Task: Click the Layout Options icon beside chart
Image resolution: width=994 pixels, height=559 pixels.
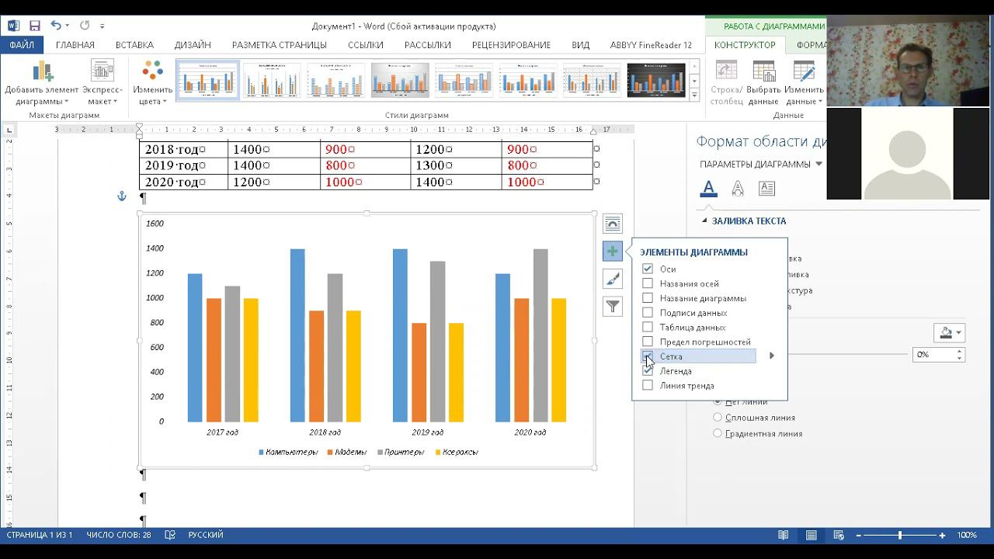Action: (613, 224)
